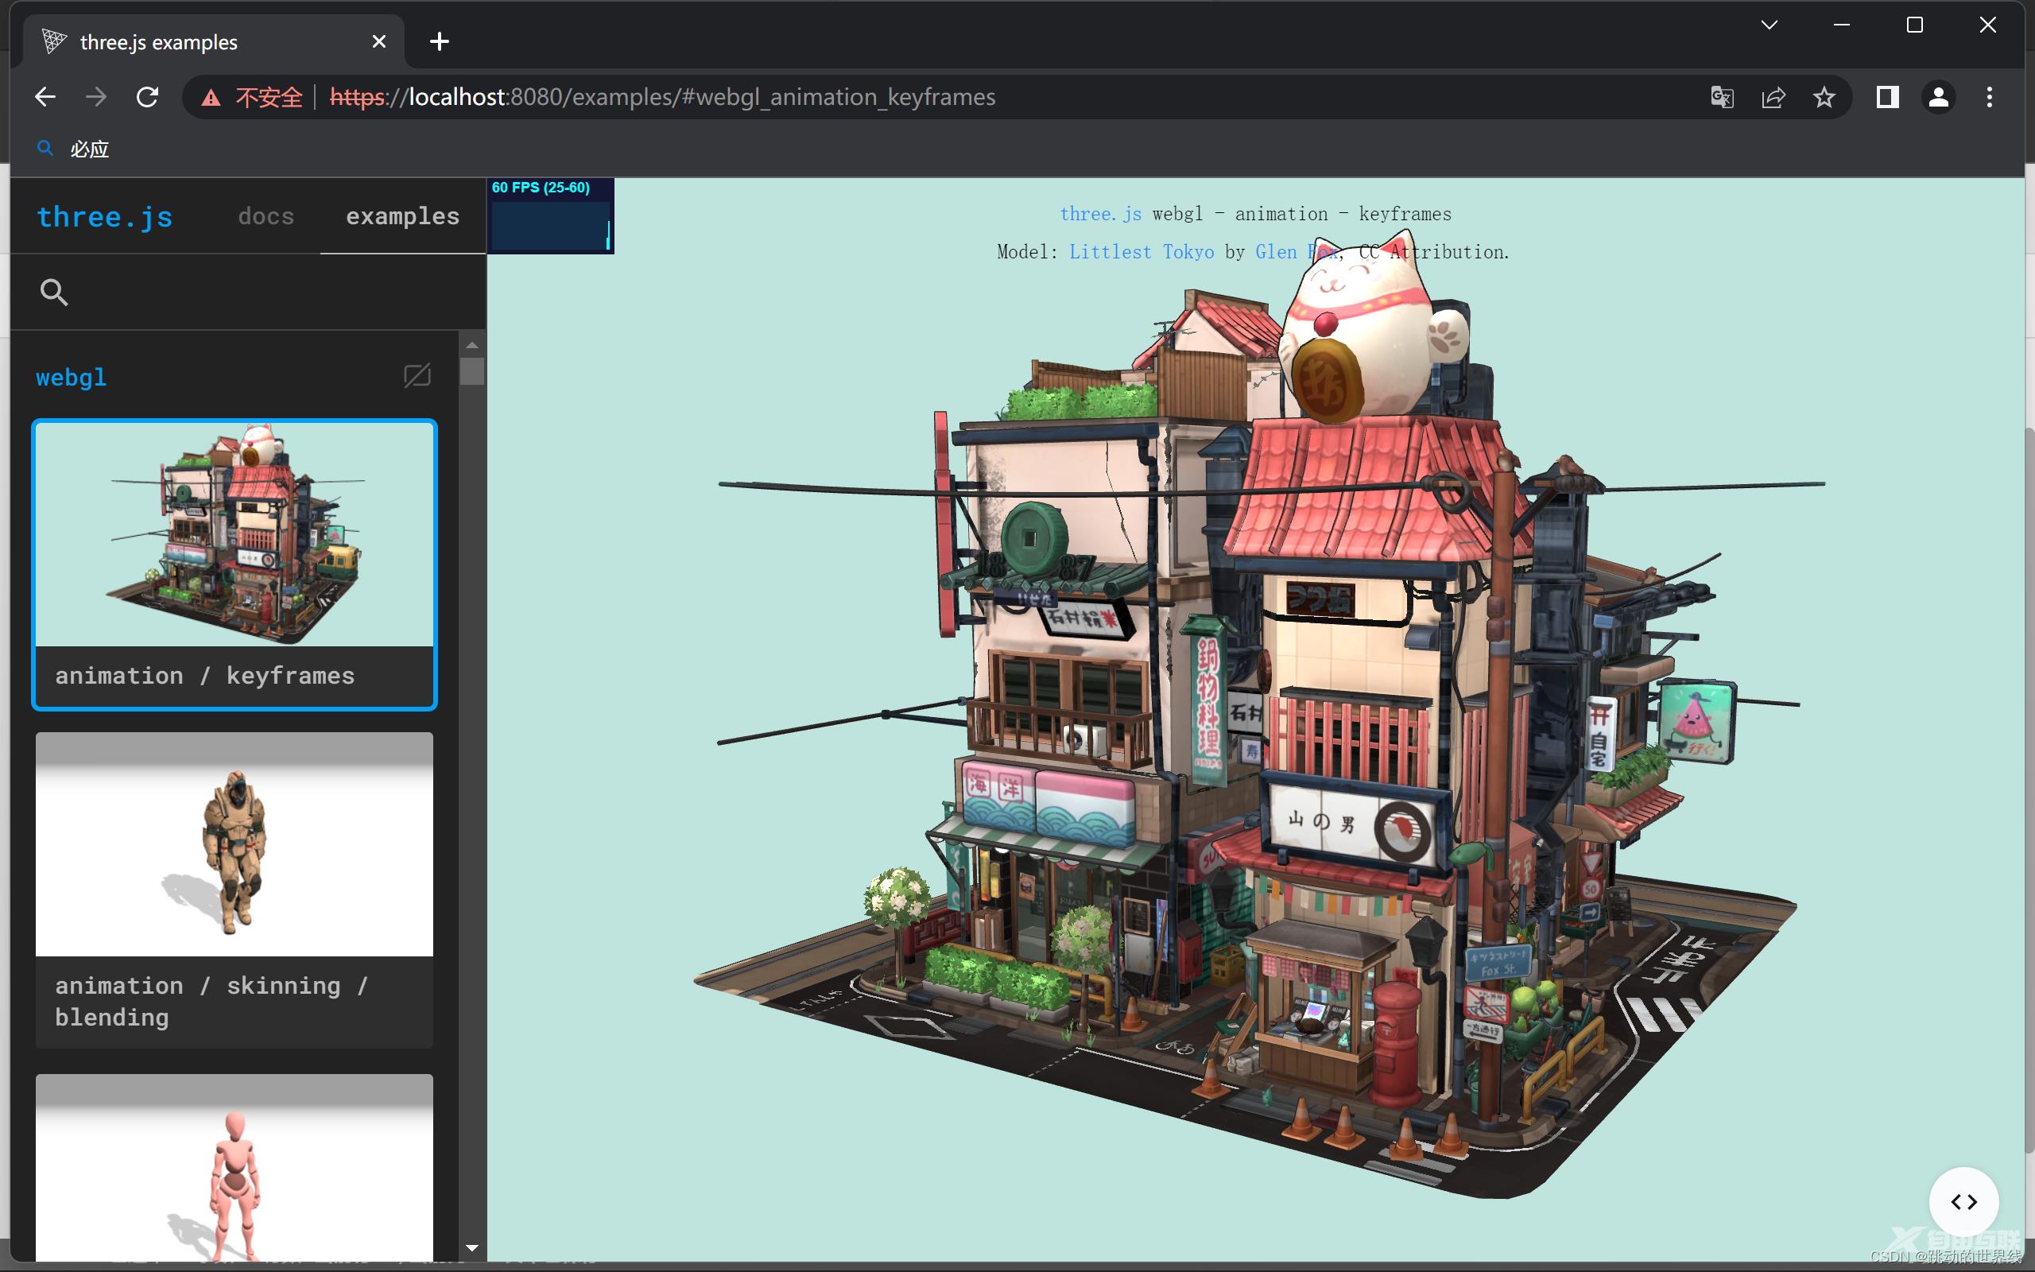Open the browser side panel icon
The height and width of the screenshot is (1272, 2035).
[1887, 98]
